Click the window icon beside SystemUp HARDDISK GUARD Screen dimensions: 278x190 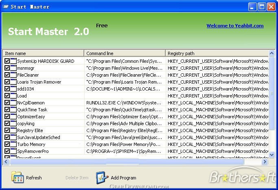[x=13, y=61]
